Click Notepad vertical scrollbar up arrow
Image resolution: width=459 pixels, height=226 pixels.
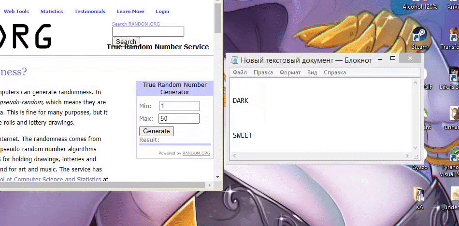415,83
